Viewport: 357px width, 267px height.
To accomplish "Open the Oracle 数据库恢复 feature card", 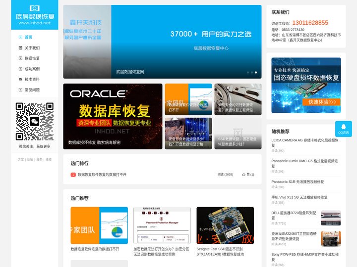I will pos(113,116).
